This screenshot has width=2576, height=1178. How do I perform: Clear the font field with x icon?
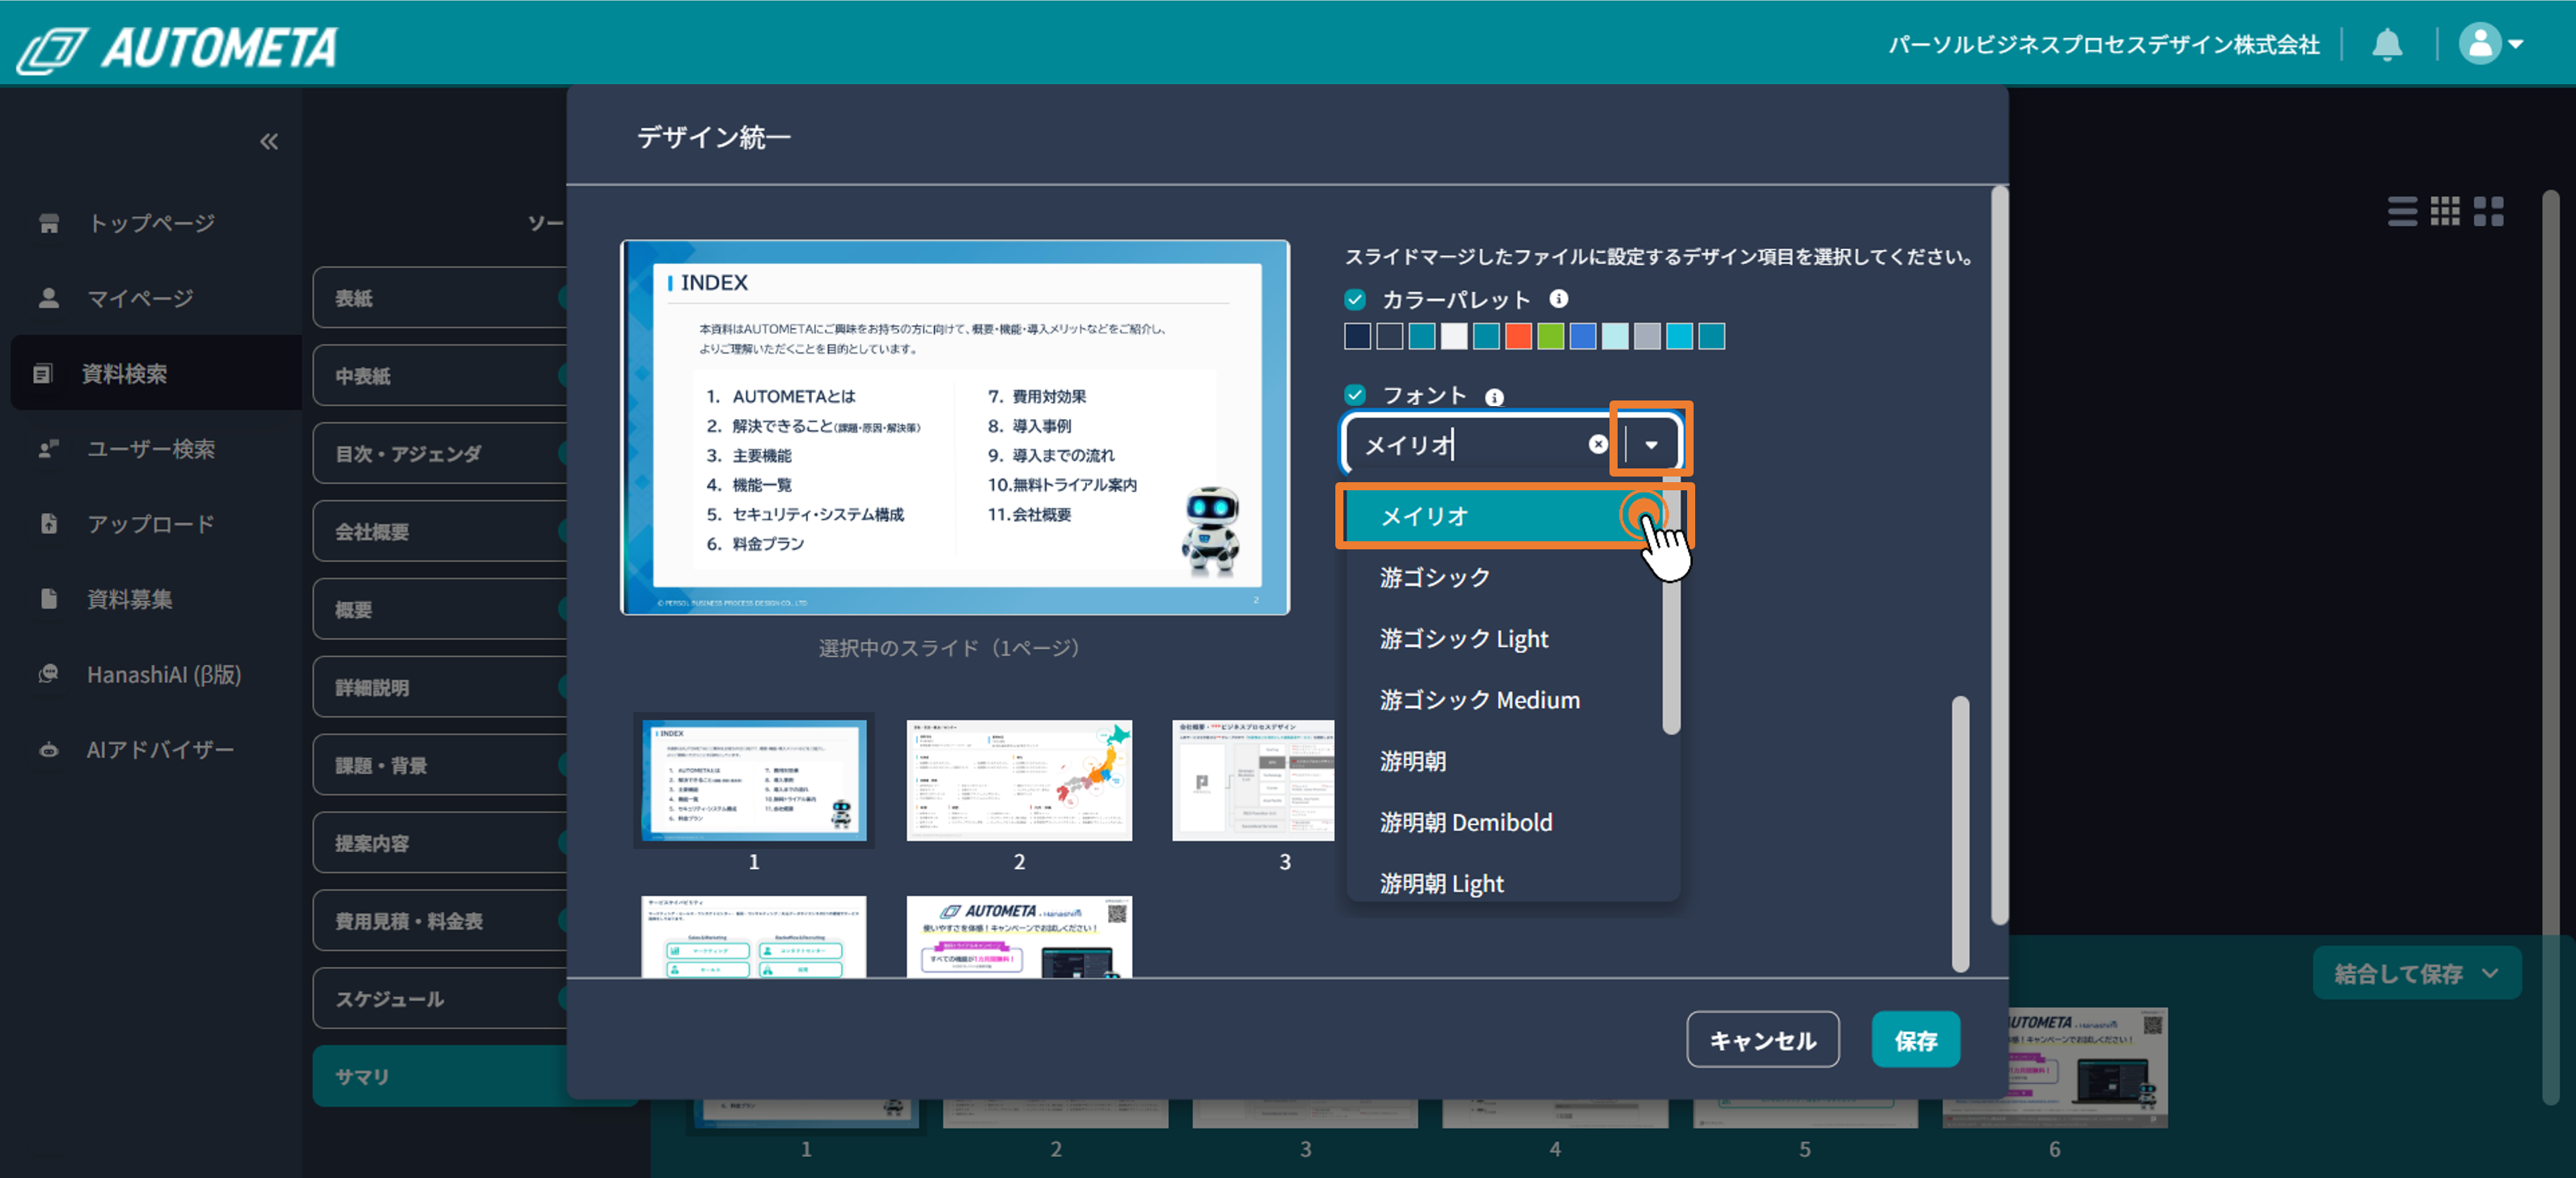tap(1598, 444)
